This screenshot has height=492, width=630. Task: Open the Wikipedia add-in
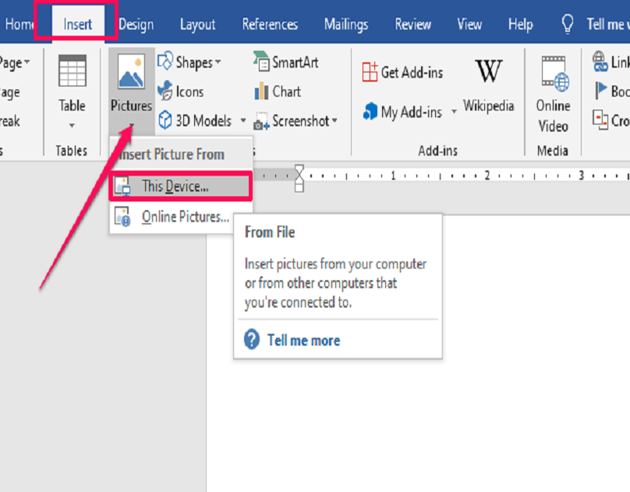coord(489,86)
